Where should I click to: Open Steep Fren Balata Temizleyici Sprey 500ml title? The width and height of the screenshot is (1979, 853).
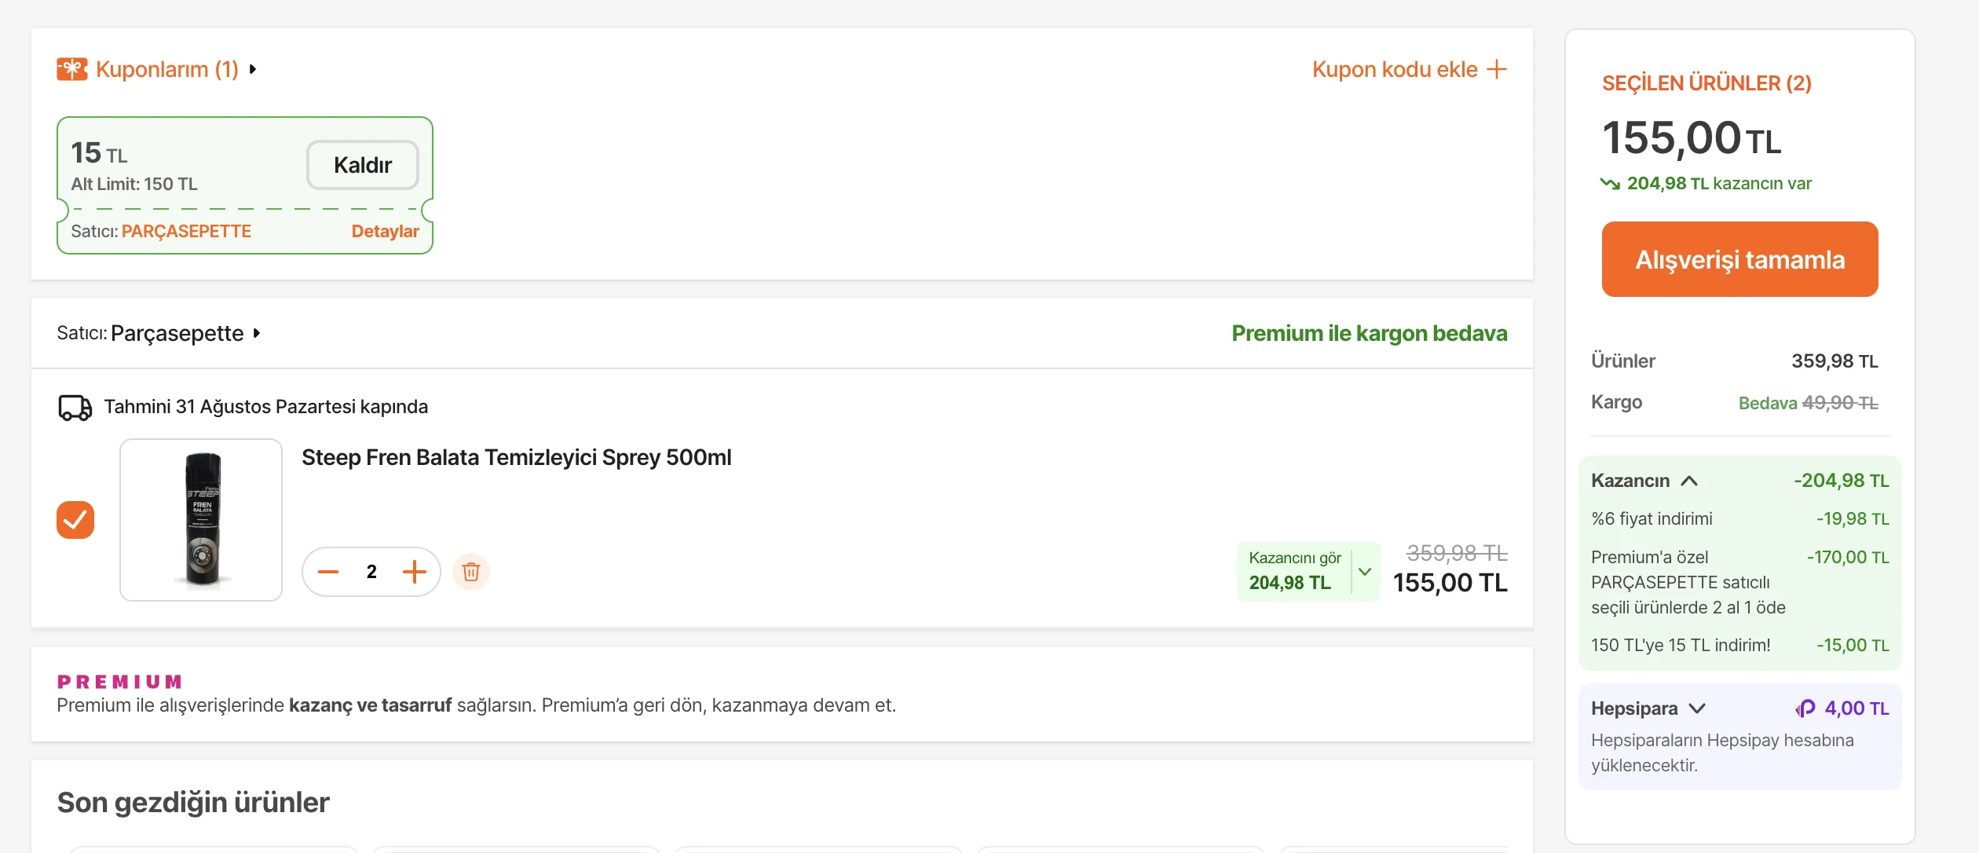(x=516, y=457)
